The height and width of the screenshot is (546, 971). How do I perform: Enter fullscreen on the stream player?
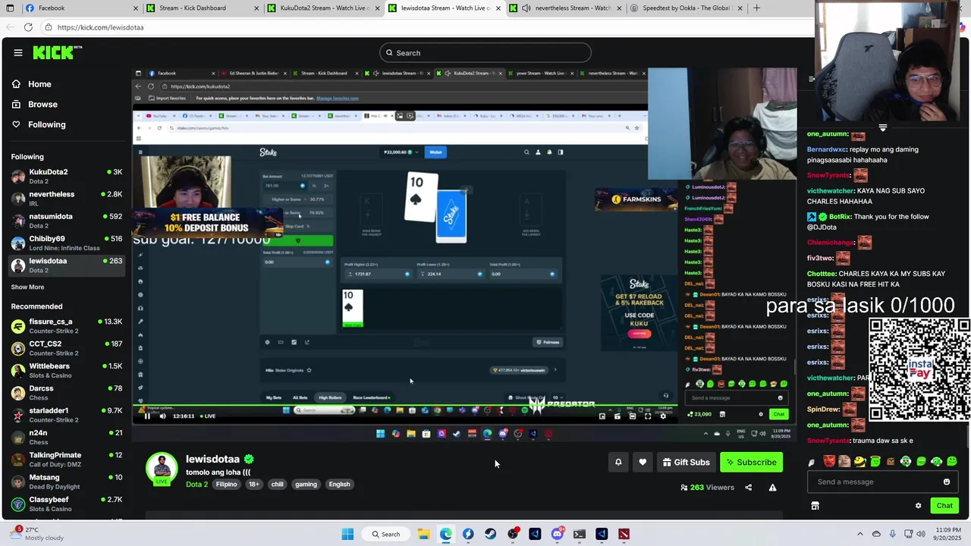click(x=648, y=416)
